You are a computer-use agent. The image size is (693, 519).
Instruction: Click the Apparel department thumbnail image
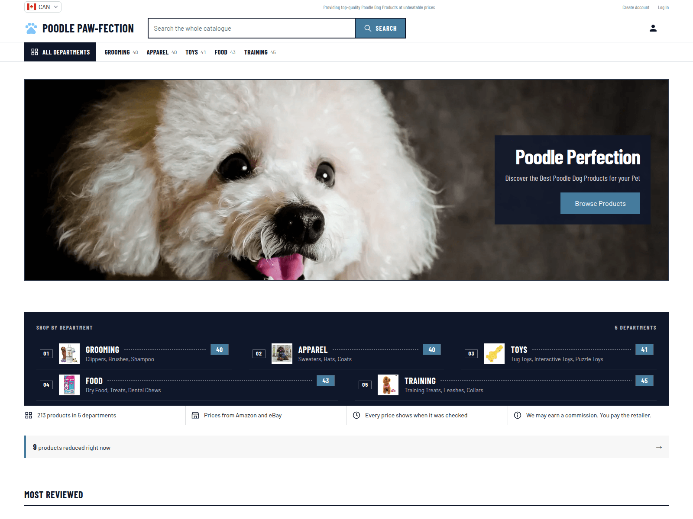pos(282,354)
